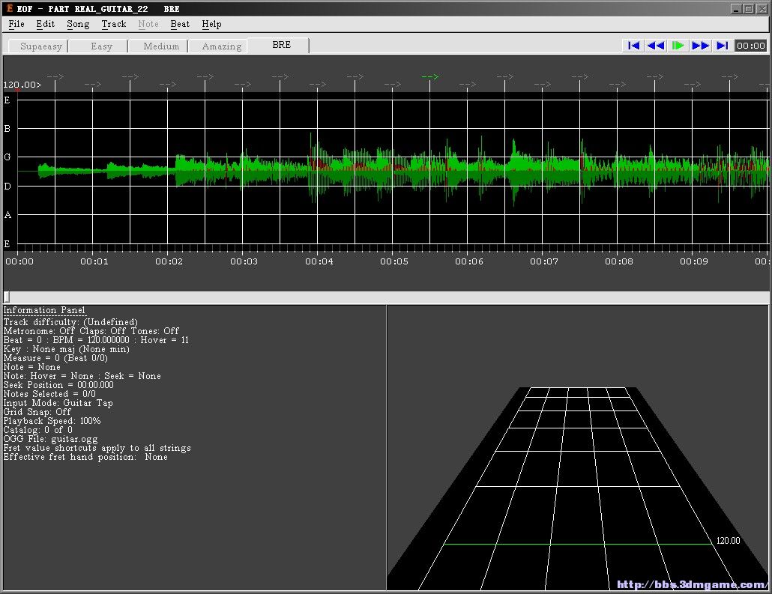Image resolution: width=772 pixels, height=594 pixels.
Task: Open the Beat menu
Action: pos(180,24)
